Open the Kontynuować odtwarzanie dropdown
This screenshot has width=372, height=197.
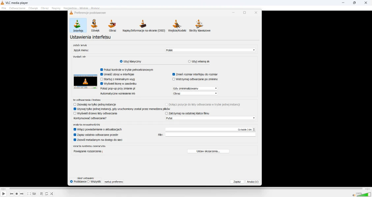[210, 118]
